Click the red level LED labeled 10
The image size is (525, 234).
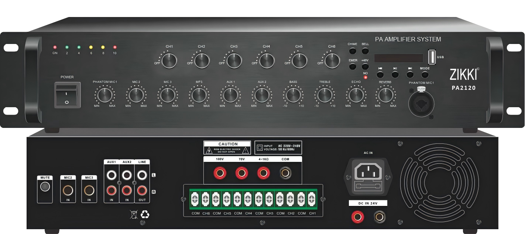click(115, 47)
